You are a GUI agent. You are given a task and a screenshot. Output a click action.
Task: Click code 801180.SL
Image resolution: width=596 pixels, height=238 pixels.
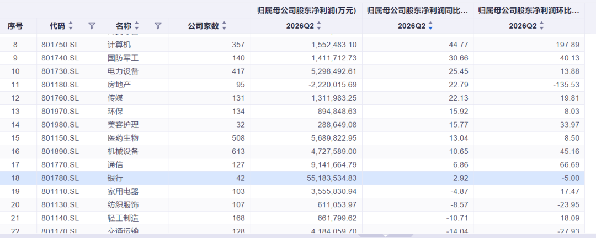[60, 85]
